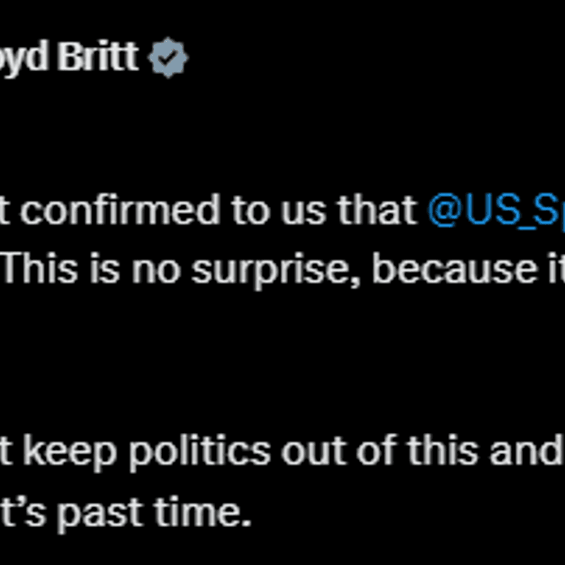Viewport: 565px width, 565px height.
Task: Click the word "confirmed" in the tweet
Action: click(120, 210)
